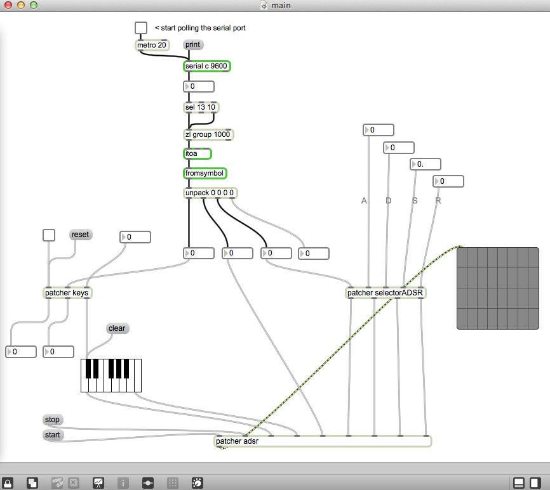This screenshot has width=550, height=490.
Task: Select the 'fromsymbol' object
Action: 205,173
